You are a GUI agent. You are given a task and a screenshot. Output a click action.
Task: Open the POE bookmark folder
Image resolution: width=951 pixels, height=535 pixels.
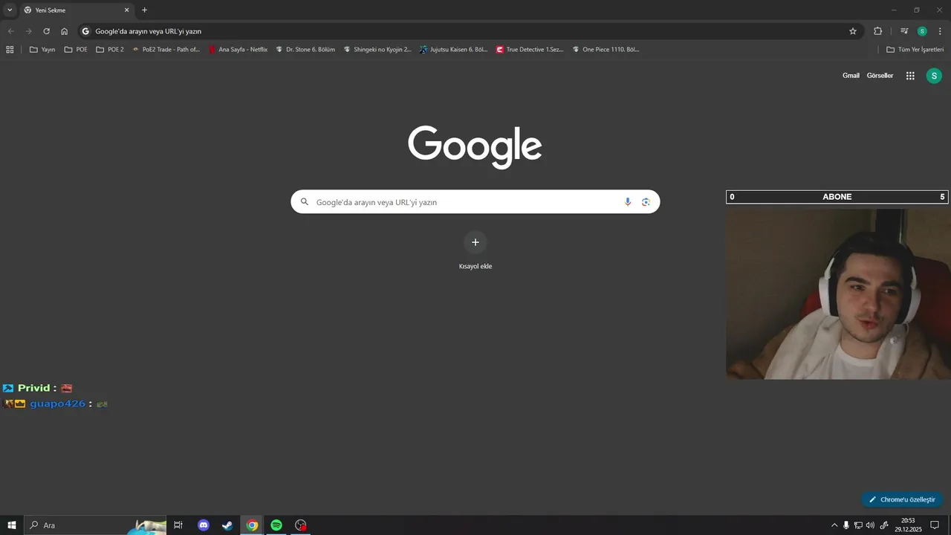click(x=76, y=50)
